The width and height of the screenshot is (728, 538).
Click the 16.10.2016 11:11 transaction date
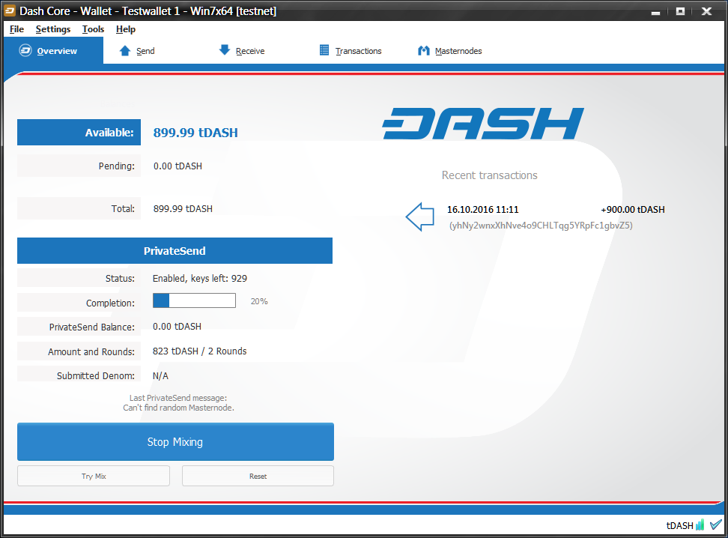[x=483, y=210]
